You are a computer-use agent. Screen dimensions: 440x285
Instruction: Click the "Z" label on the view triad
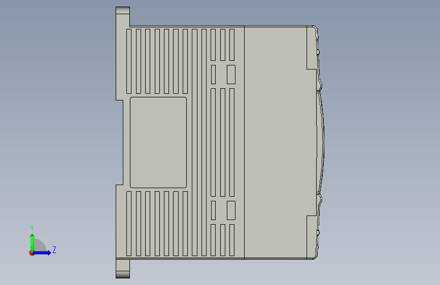click(x=54, y=250)
